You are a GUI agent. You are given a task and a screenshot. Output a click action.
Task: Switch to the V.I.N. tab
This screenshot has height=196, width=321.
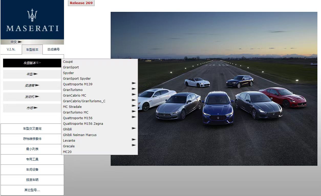pos(11,49)
